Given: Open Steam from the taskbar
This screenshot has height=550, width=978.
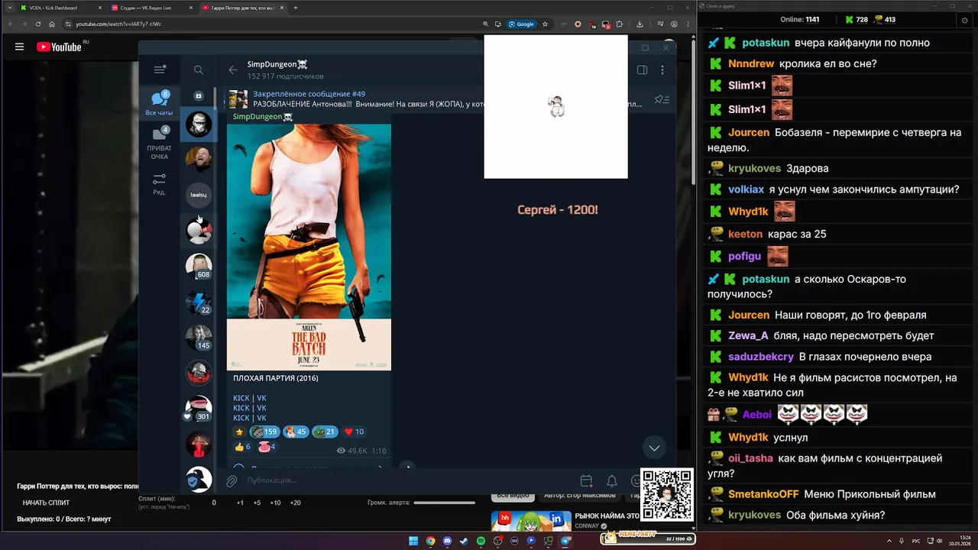Looking at the screenshot, I should tap(464, 541).
